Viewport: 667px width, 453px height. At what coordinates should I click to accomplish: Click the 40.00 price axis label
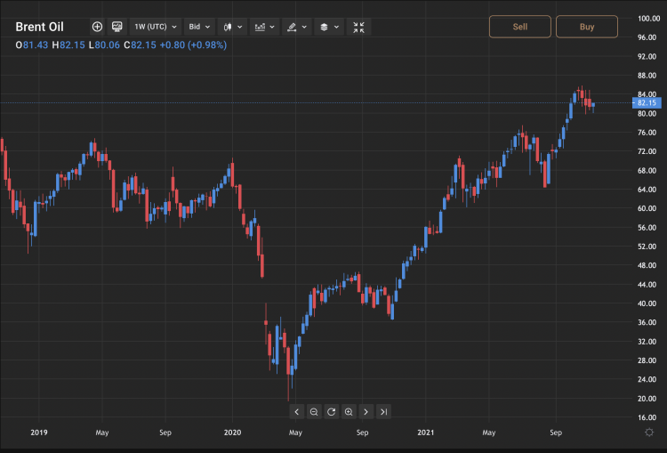pyautogui.click(x=647, y=303)
